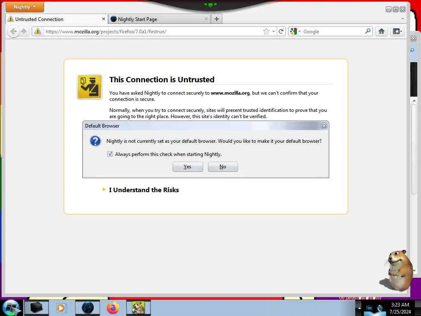Screen dimensions: 421x316
Task: Click the taskbar clock 3:23 AM
Action: [x=400, y=305]
